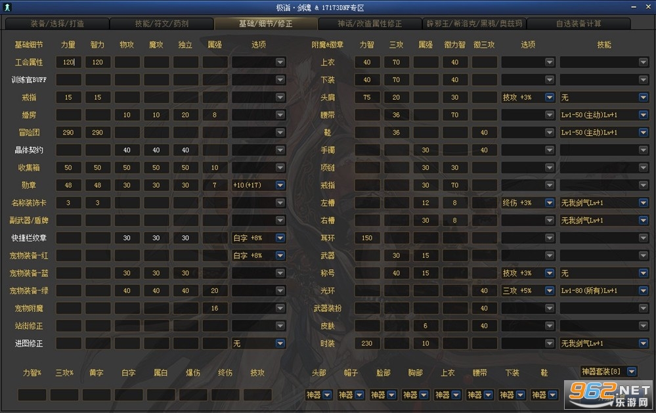Screen dimensions: 656x413
Task: Open the 进图修正 无 dropdown
Action: click(x=280, y=343)
